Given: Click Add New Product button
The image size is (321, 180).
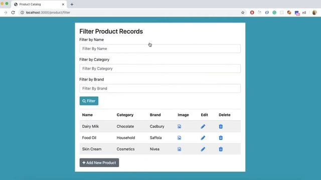Looking at the screenshot, I should coord(99,162).
